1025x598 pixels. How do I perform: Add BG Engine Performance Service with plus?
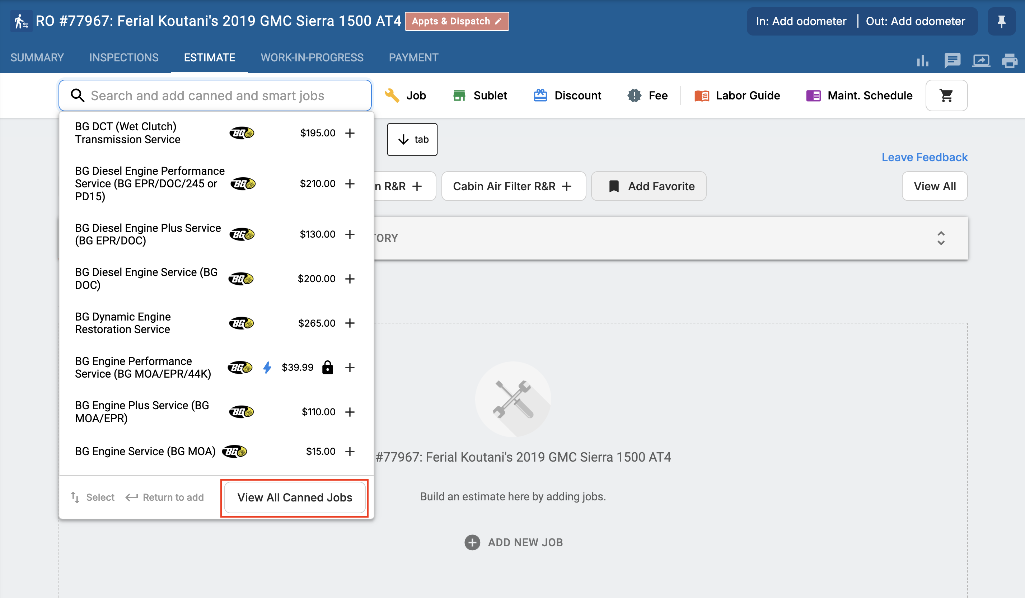[350, 368]
